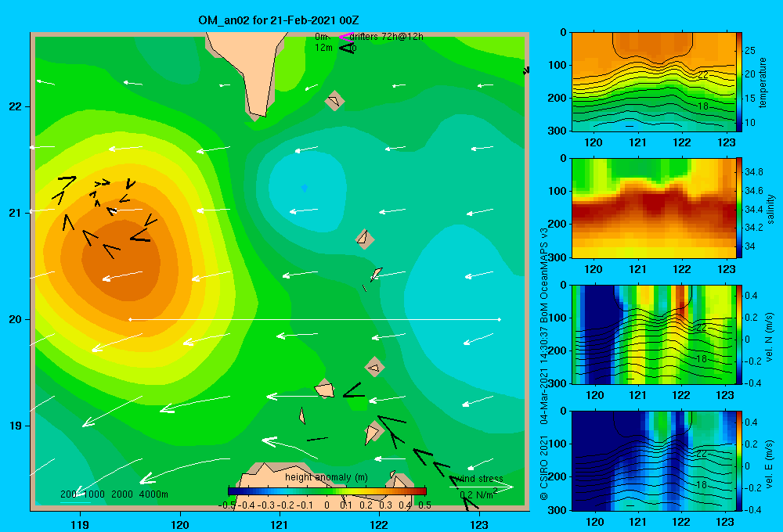The width and height of the screenshot is (783, 532).
Task: Click the vertical 'temperature' axis label
Action: [x=762, y=82]
